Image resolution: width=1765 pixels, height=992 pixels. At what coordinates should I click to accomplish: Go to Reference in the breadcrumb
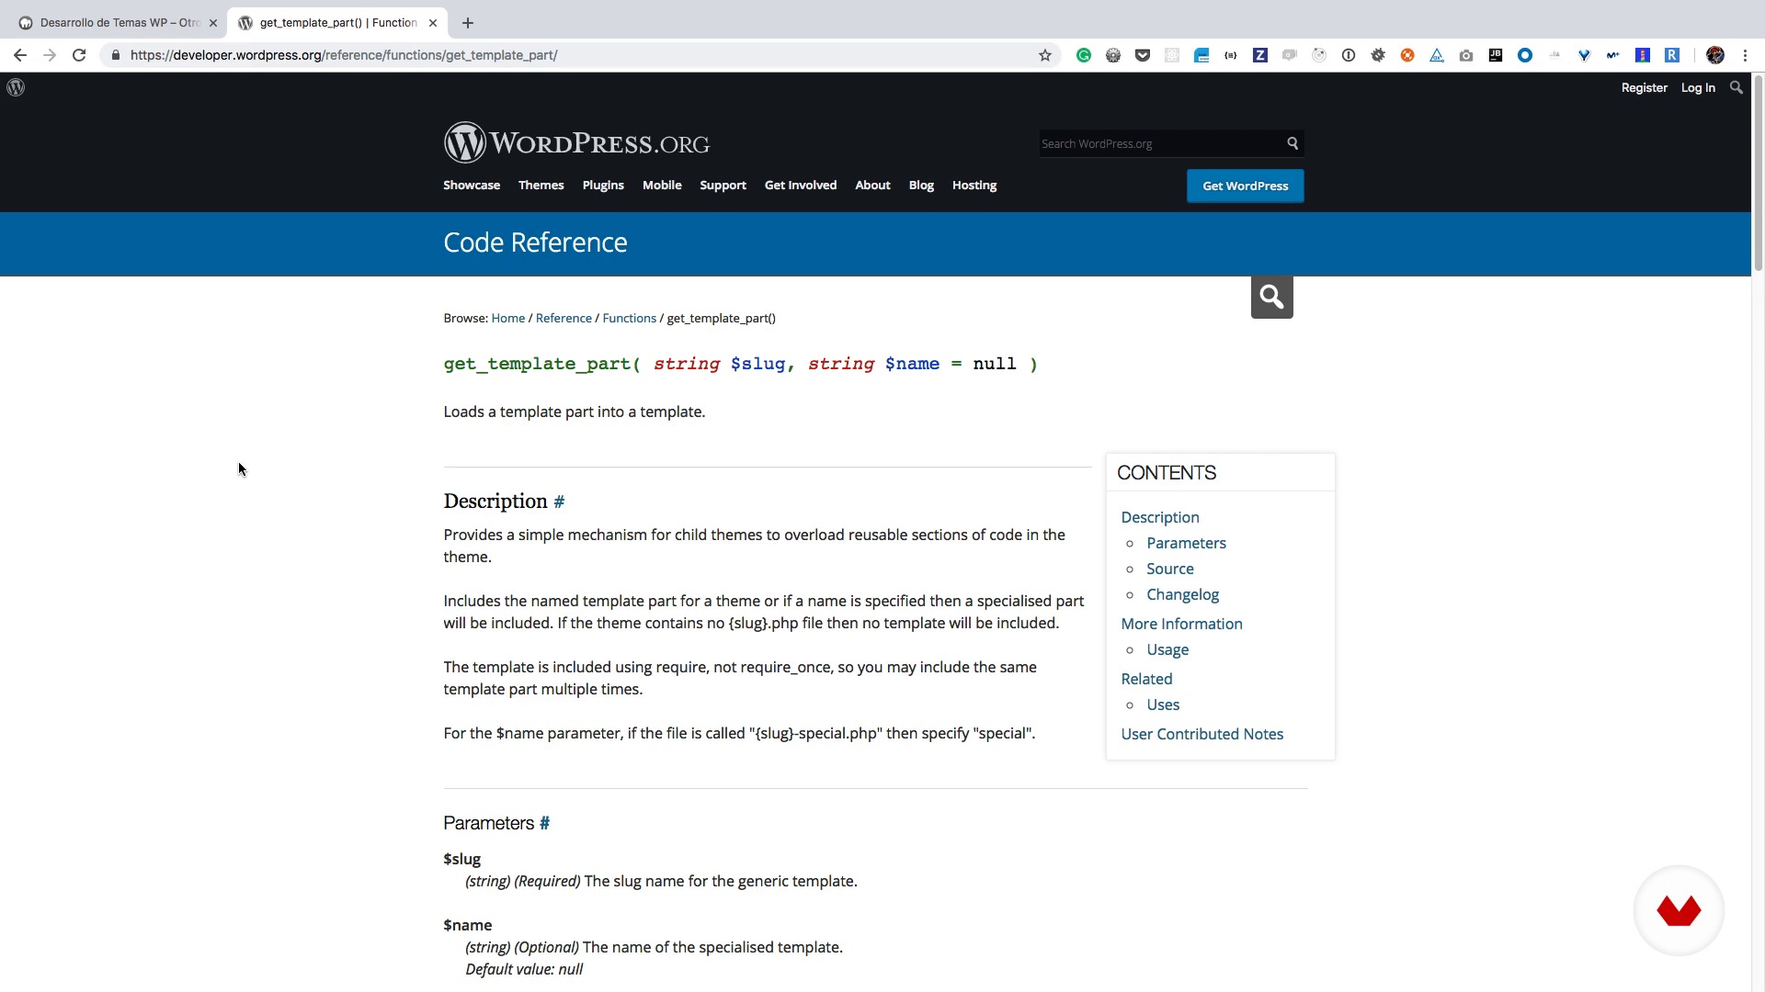[x=564, y=318]
